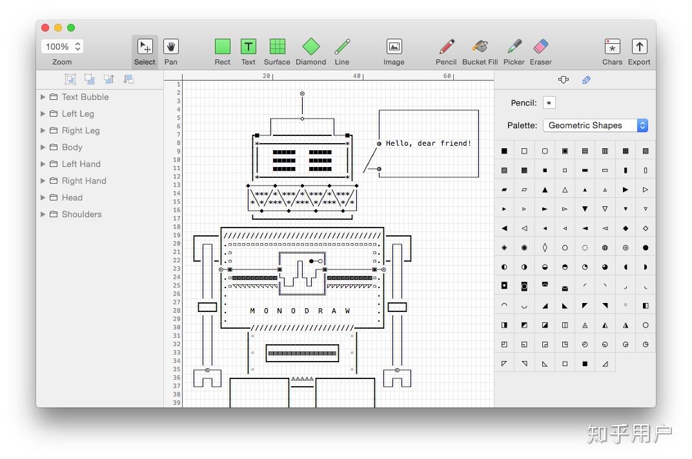Switch to the shape inspector tab

563,80
